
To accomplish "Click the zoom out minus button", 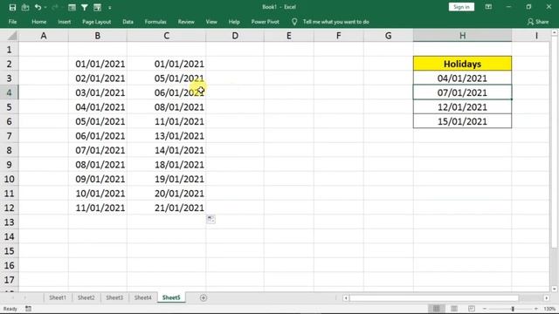I will click(x=484, y=309).
